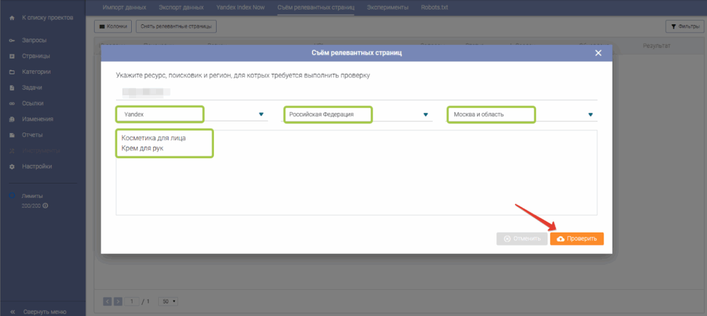Click the home icon beside К списку проектов

pyautogui.click(x=12, y=17)
